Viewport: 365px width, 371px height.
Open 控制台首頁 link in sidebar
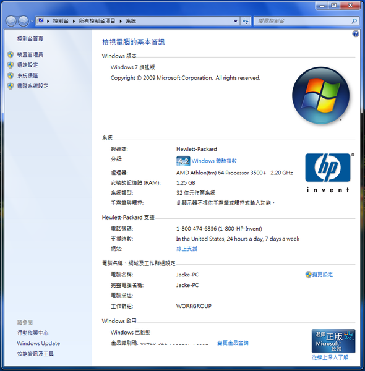point(30,38)
